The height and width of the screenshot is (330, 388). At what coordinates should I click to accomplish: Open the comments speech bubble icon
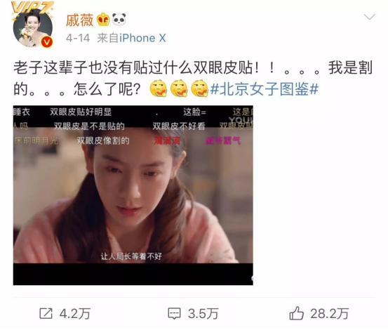[x=175, y=313]
